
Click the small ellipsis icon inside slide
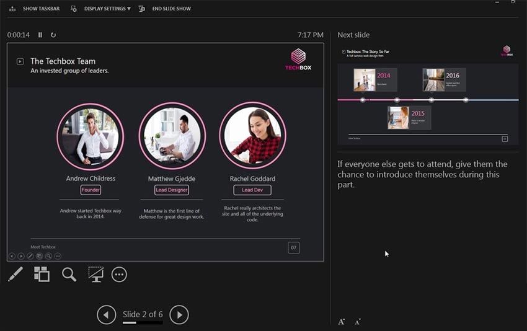point(58,256)
